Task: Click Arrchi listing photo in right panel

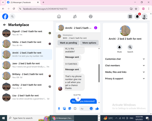Action: click(x=125, y=31)
